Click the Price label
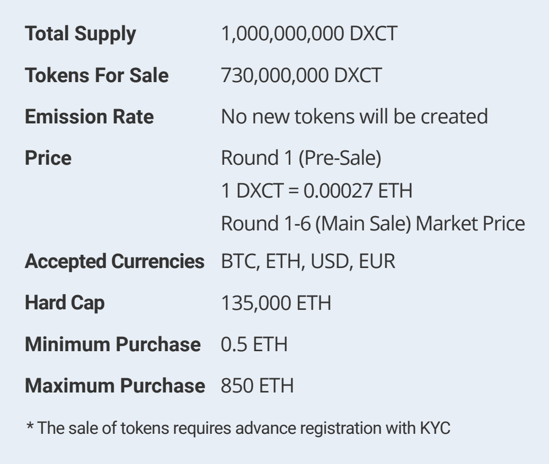Viewport: 549px width, 464px height. [x=48, y=158]
